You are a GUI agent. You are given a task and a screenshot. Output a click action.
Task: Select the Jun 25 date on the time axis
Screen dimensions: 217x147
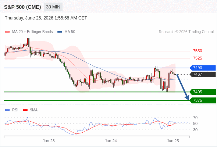point(173,141)
